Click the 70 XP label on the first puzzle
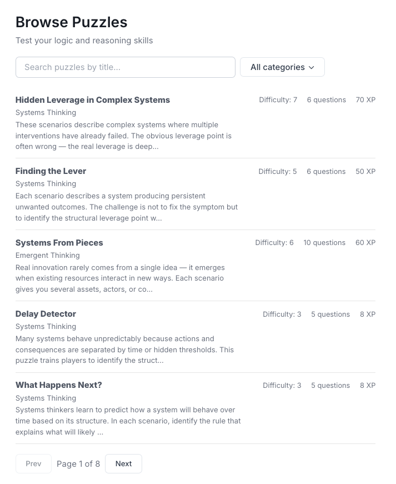The height and width of the screenshot is (484, 396). (365, 99)
